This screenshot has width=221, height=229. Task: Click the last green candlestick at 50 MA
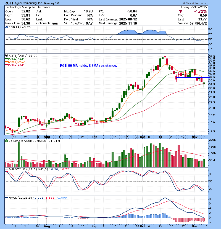click(x=204, y=83)
